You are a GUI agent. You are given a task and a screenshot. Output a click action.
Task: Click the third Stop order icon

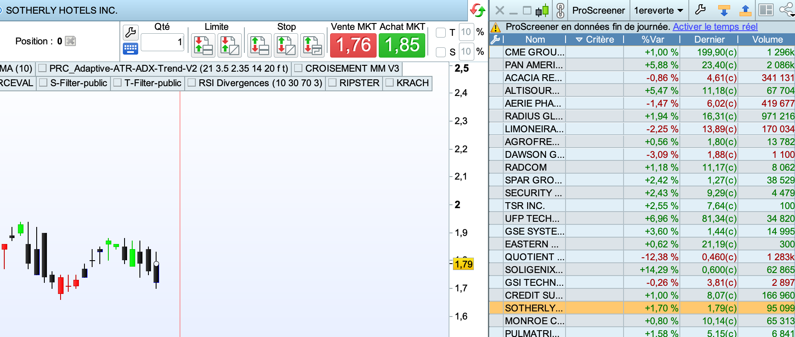[312, 45]
